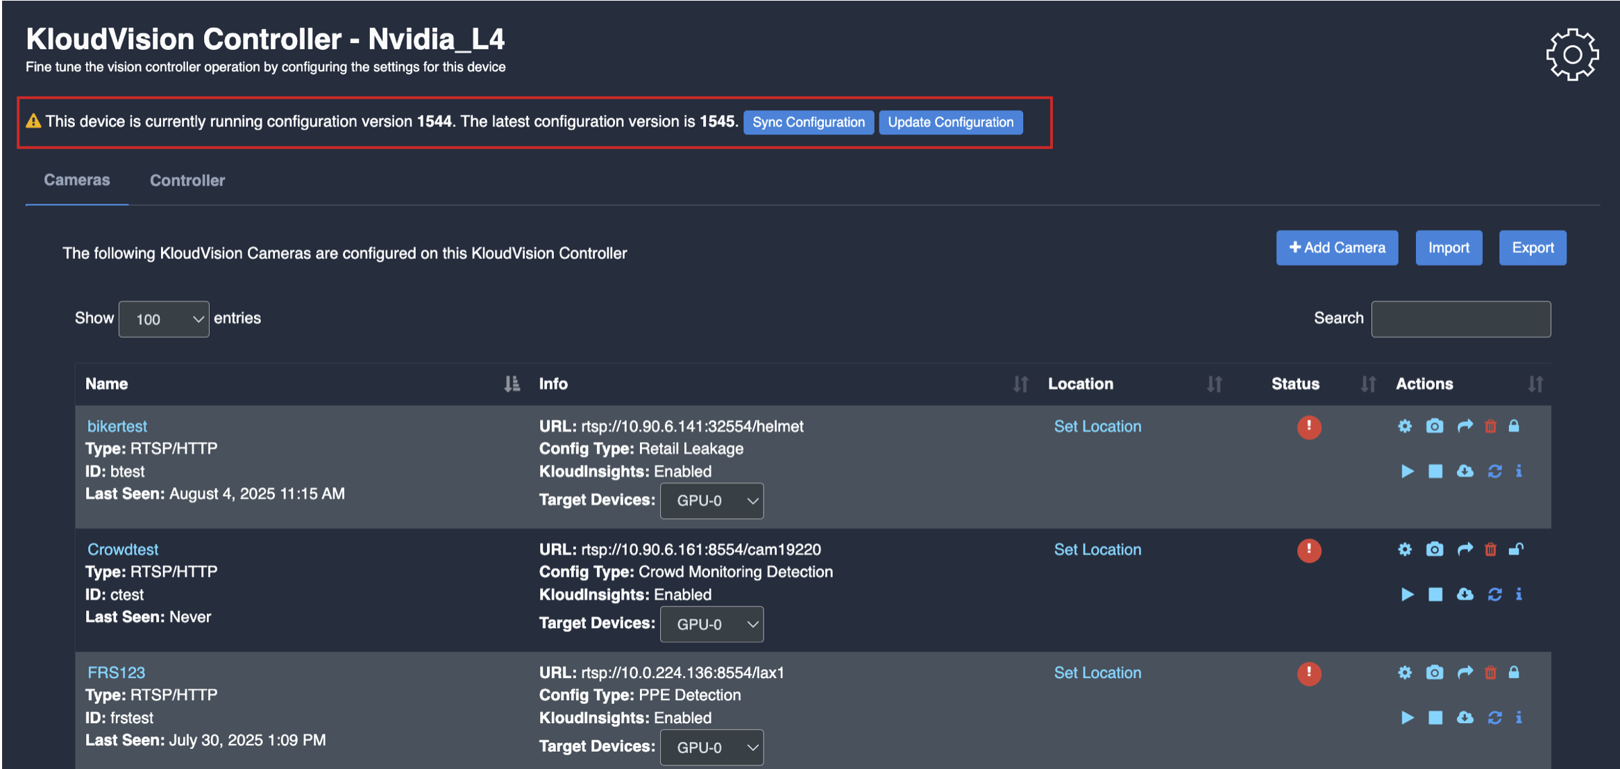Open the Show entries dropdown set to 100
This screenshot has width=1620, height=769.
[x=164, y=319]
